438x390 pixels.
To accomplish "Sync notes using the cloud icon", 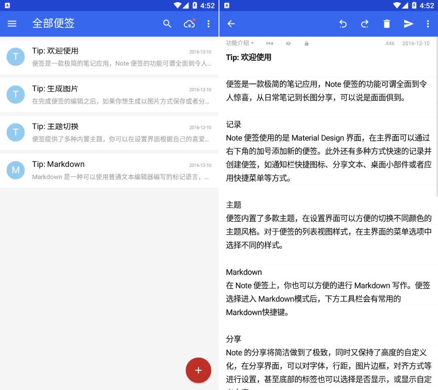I will tap(189, 23).
